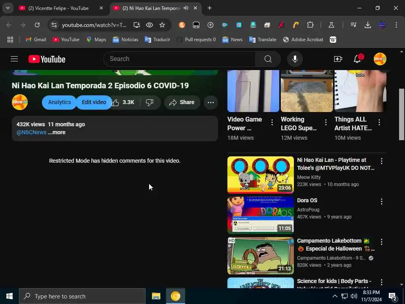Open the YouTube guide hamburger menu
This screenshot has width=405, height=304.
14,59
